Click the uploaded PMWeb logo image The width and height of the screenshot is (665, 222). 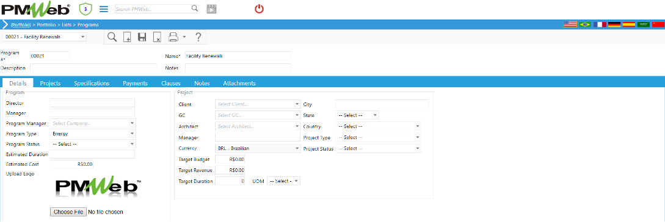tap(98, 187)
